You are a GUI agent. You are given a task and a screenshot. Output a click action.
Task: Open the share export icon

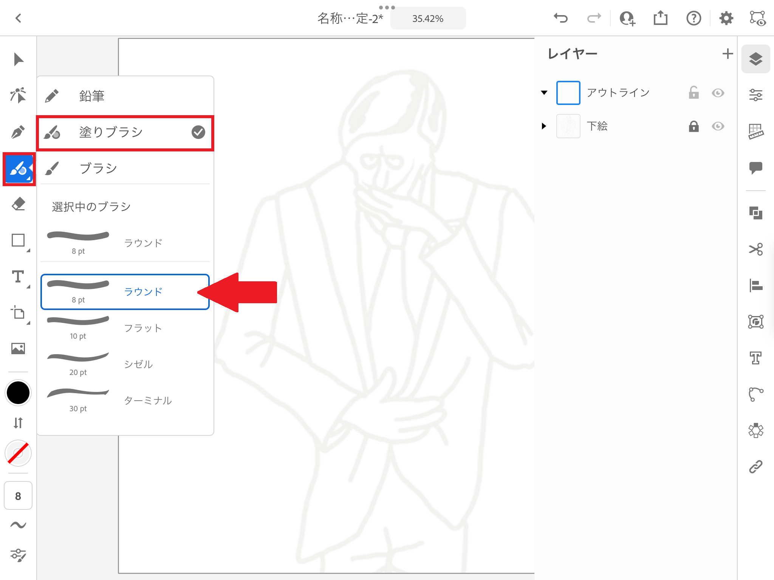[x=660, y=18]
